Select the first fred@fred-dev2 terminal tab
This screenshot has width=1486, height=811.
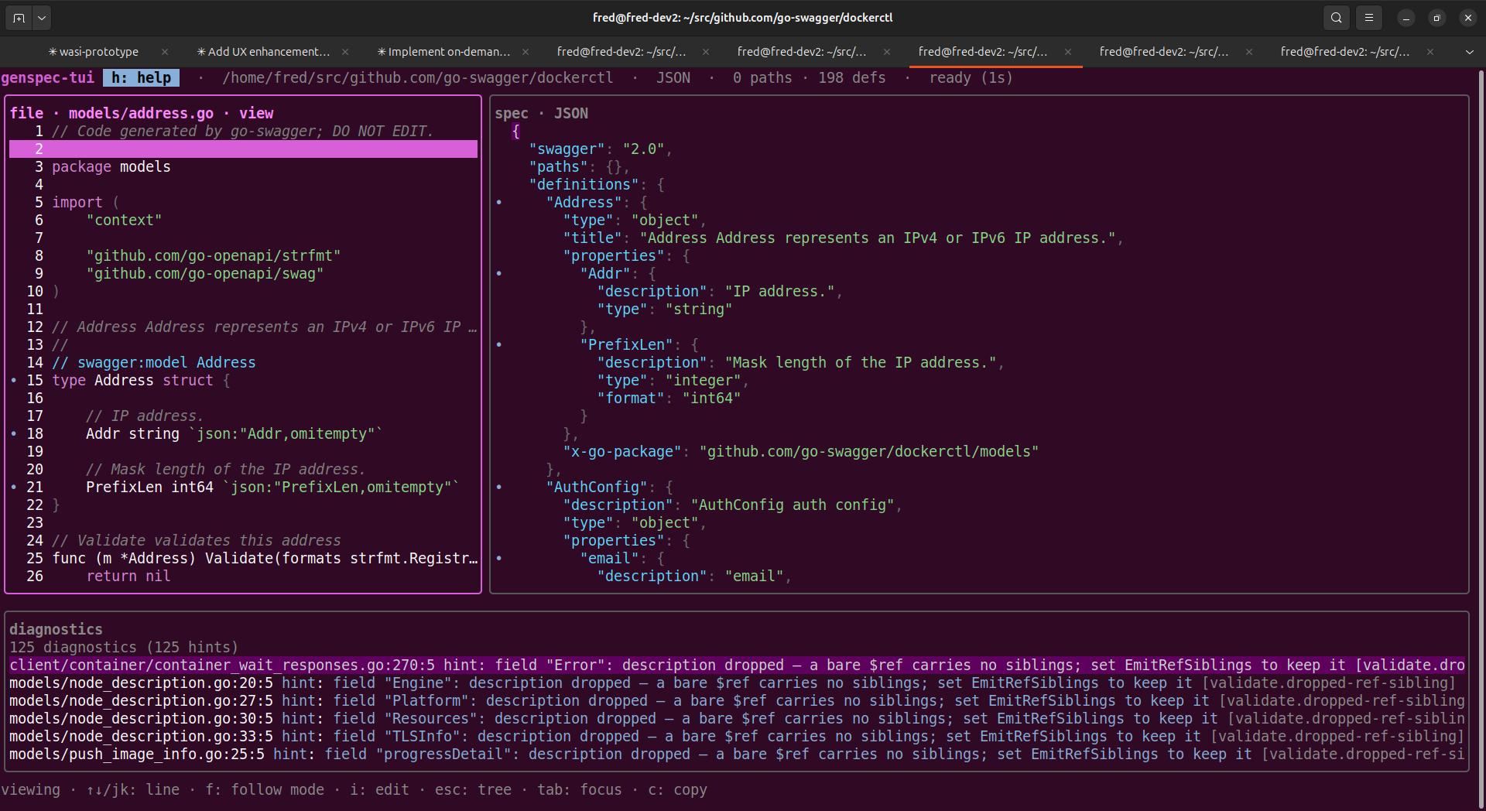point(621,52)
